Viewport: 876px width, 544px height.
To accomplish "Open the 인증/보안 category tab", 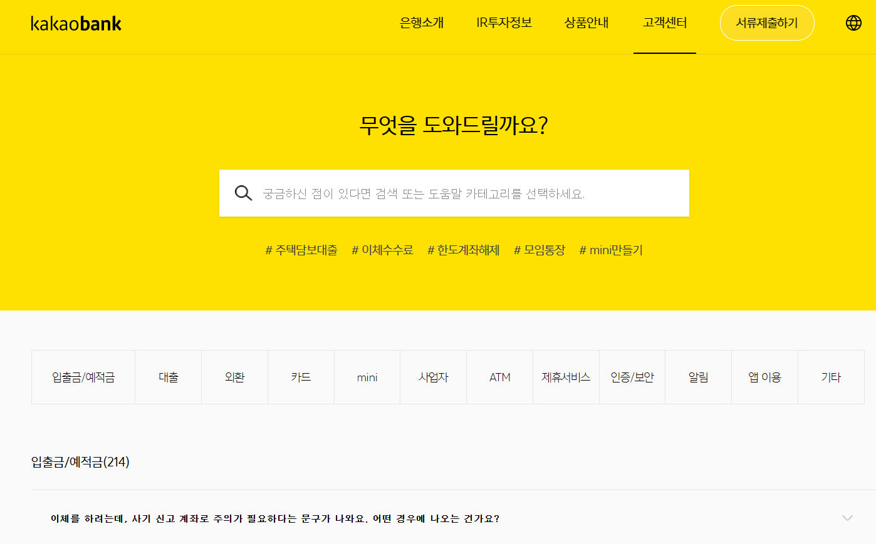I will coord(632,377).
